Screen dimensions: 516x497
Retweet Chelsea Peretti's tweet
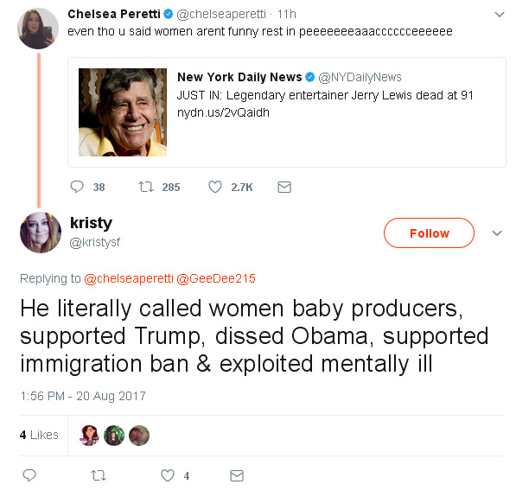[x=146, y=187]
